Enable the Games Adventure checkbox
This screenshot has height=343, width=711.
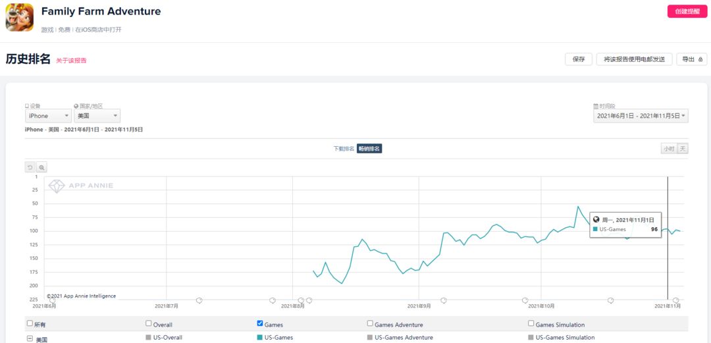370,323
